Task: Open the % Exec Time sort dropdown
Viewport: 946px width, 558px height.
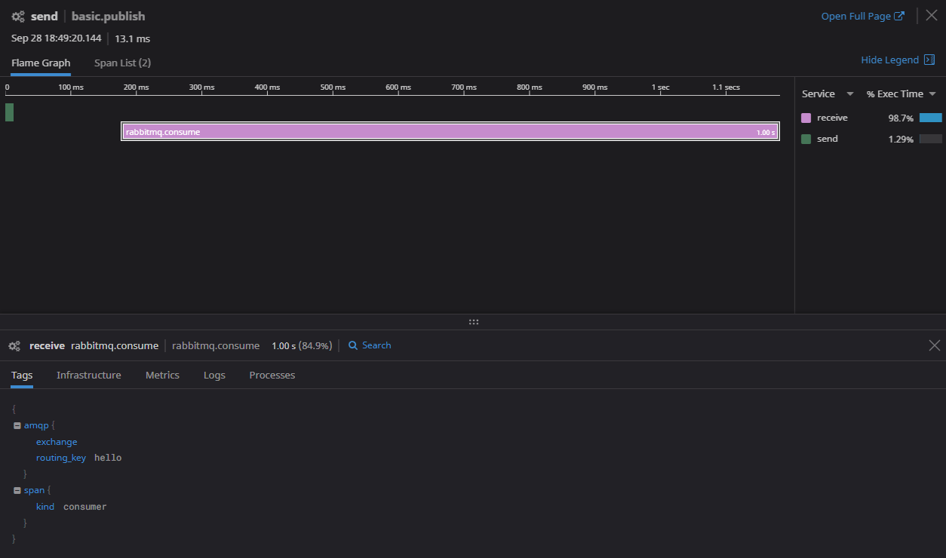Action: pos(932,93)
